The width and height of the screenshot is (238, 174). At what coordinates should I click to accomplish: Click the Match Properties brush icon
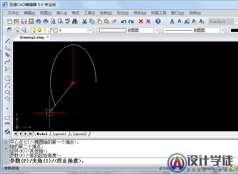(114, 21)
